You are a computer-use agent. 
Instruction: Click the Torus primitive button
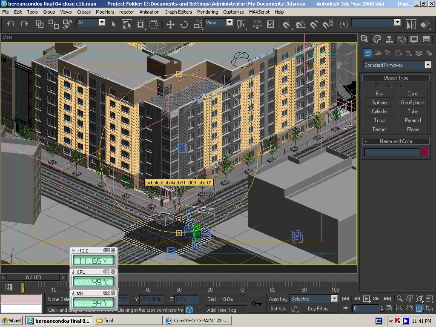379,120
